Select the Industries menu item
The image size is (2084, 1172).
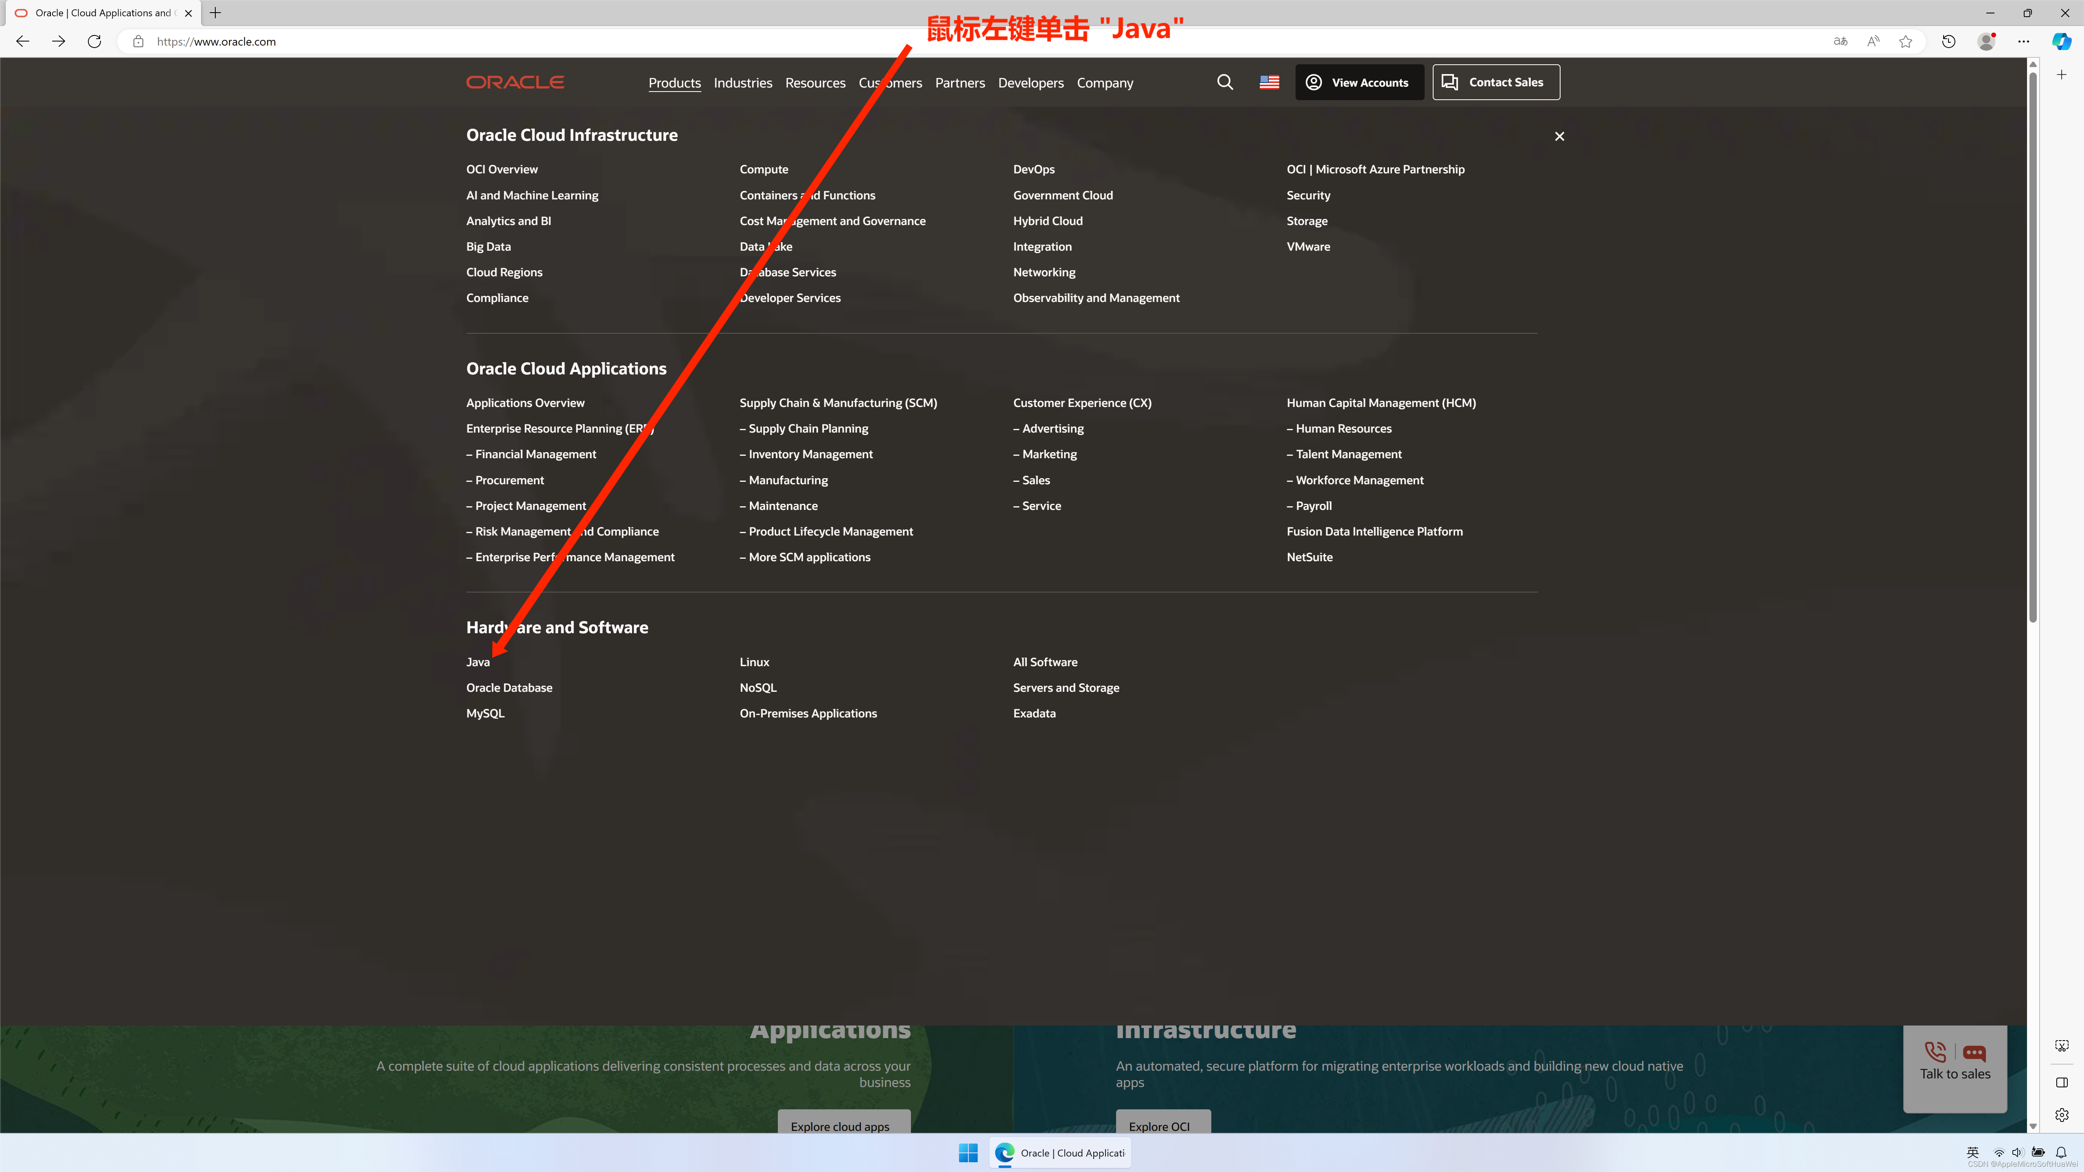click(743, 82)
